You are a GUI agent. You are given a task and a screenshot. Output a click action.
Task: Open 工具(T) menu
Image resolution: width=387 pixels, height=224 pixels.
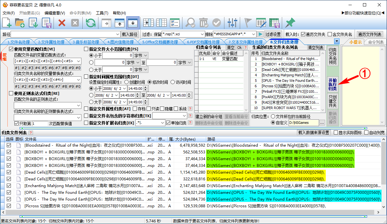(x=102, y=13)
